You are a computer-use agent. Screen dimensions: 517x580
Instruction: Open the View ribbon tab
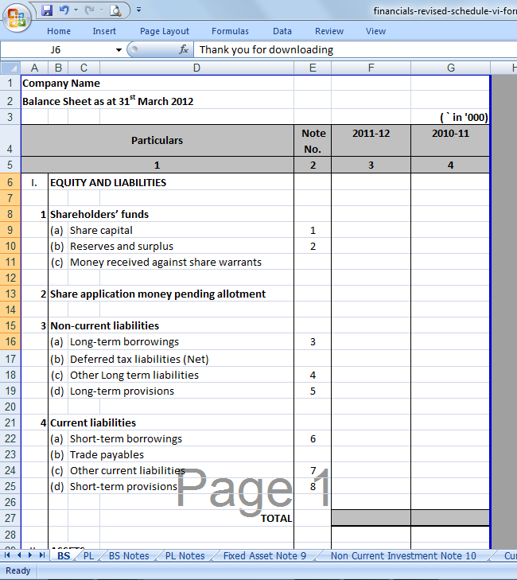[x=375, y=31]
